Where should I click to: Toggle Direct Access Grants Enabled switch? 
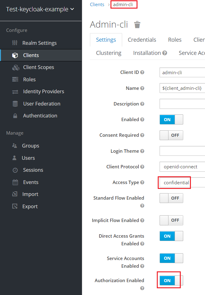(x=171, y=236)
